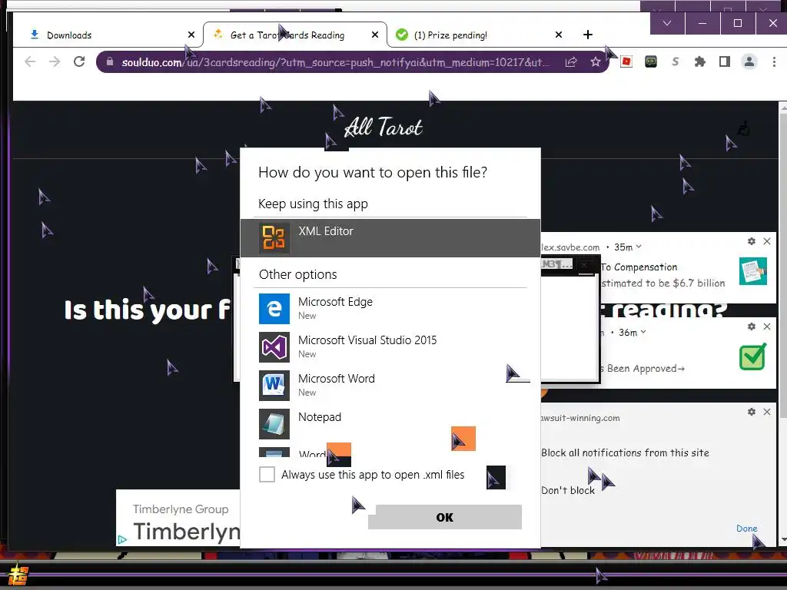
Task: Open the tab search dropdown arrow
Action: [667, 23]
